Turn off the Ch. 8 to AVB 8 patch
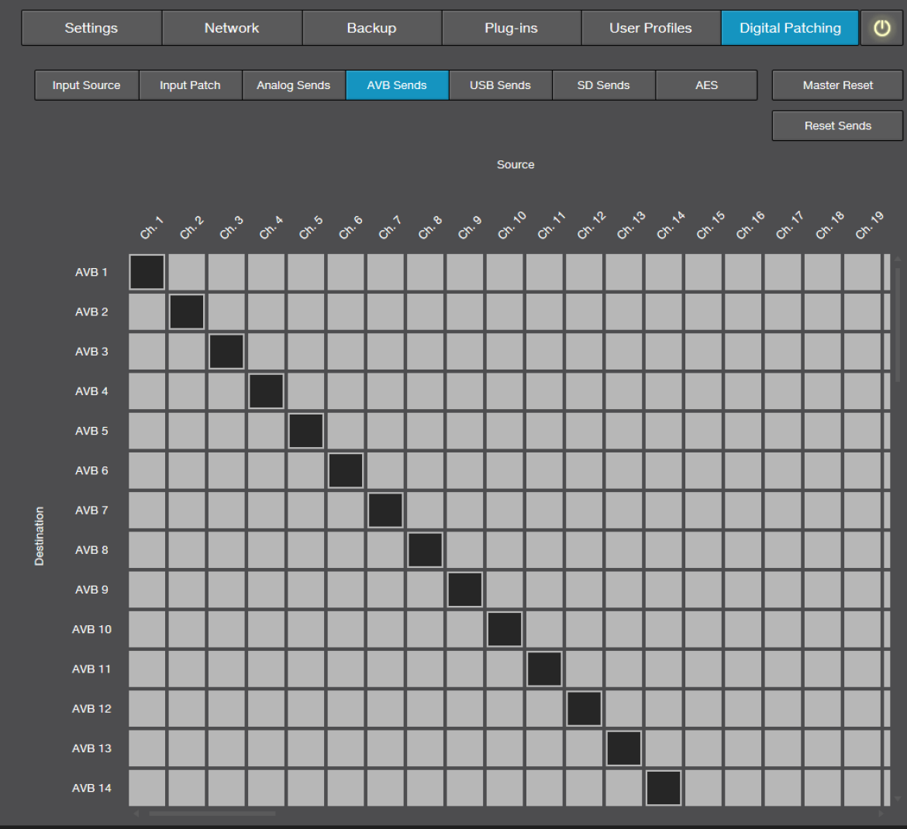Screen dimensions: 907x829 [x=425, y=550]
